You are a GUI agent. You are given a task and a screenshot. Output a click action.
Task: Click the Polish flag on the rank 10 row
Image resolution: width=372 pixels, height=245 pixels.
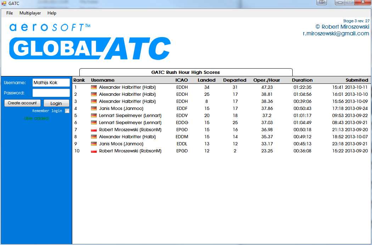click(93, 151)
